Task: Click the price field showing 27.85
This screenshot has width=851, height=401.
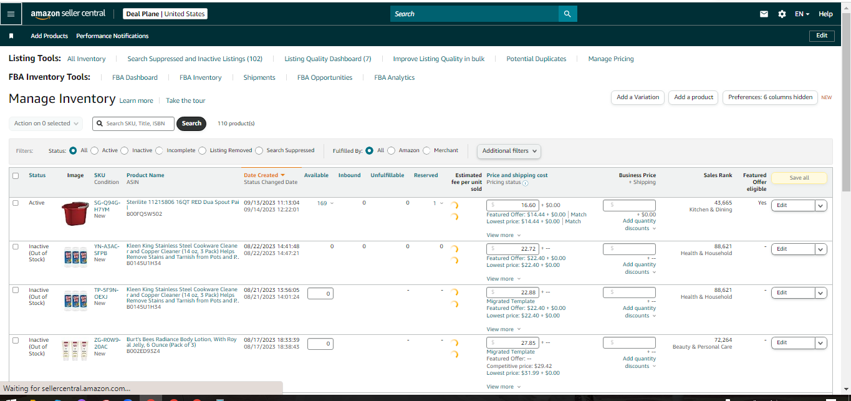Action: 512,342
